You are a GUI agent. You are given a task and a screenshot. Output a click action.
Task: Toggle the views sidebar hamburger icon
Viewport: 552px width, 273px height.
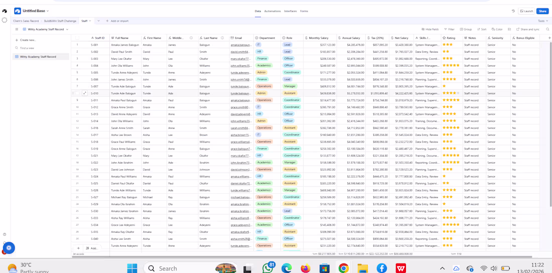(x=17, y=29)
